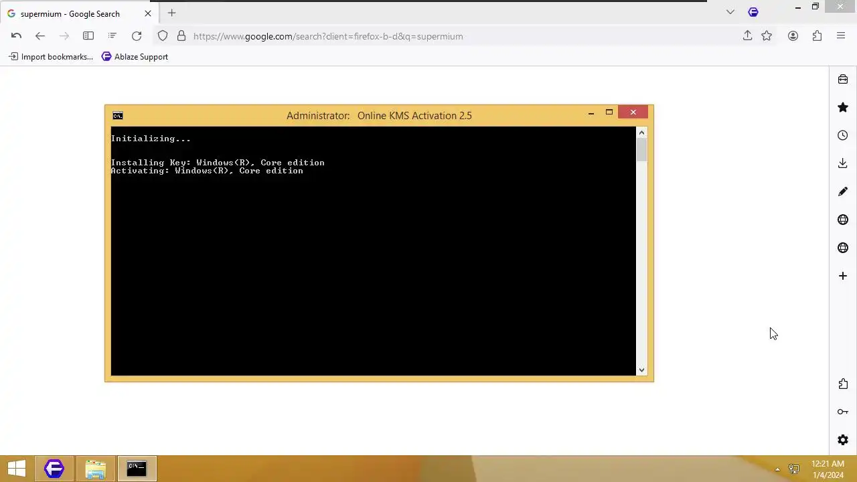
Task: Click the shield tracking protection icon
Action: (x=163, y=36)
